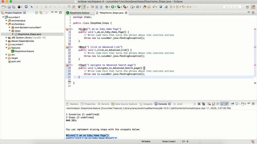Image resolution: width=257 pixels, height=144 pixels.
Task: Expand Maven Dependencies
Action: 6,41
